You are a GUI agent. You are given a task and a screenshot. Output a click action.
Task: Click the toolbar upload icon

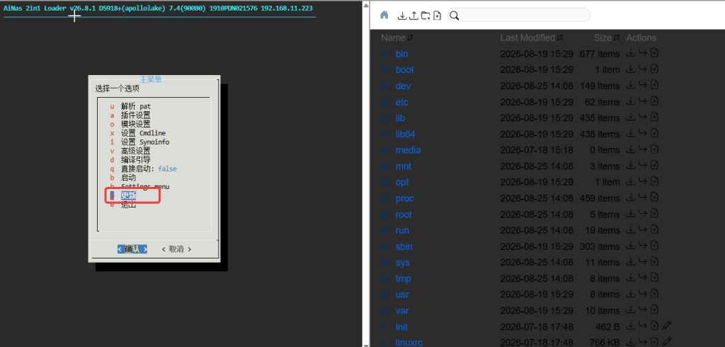pyautogui.click(x=413, y=16)
